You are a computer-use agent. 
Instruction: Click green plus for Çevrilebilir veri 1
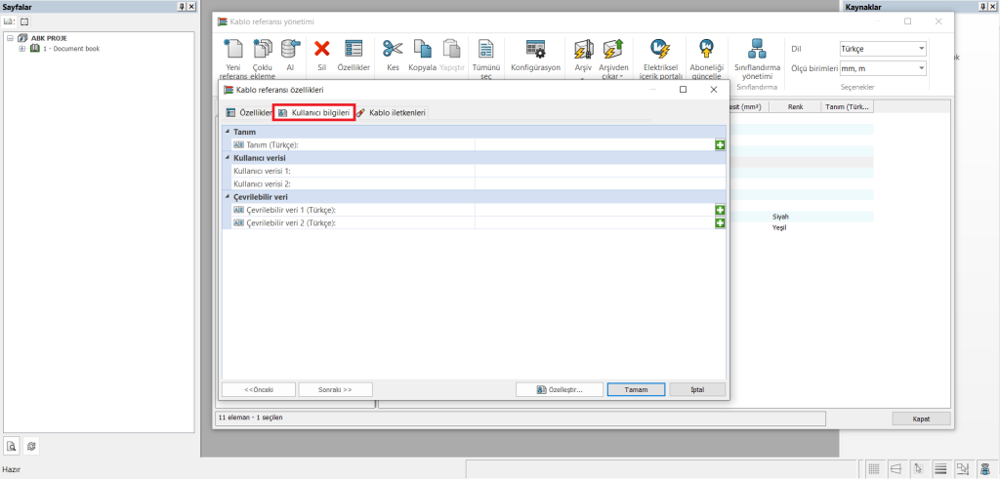(720, 210)
